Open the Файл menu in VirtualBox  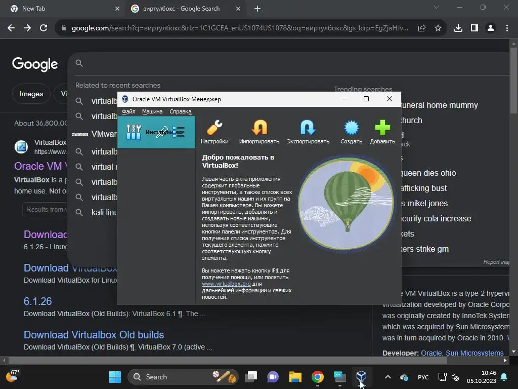click(128, 111)
